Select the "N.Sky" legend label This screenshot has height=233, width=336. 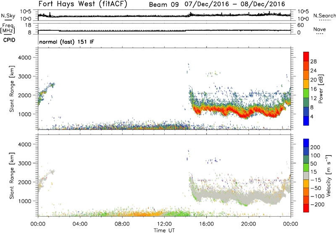click(x=8, y=16)
